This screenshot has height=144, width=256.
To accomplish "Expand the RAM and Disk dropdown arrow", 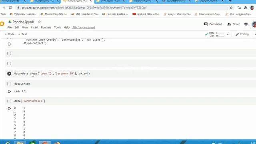I will coord(228,34).
